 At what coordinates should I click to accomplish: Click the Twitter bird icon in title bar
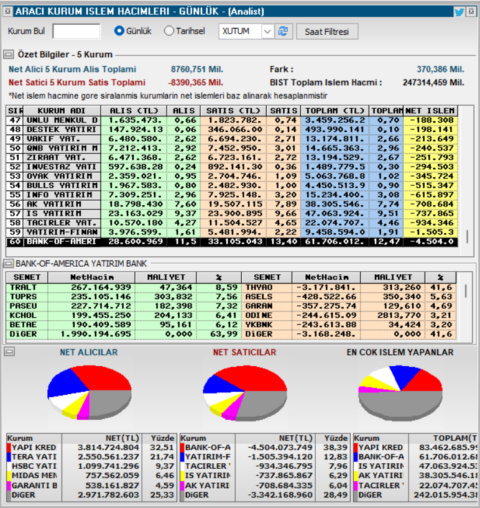(459, 12)
